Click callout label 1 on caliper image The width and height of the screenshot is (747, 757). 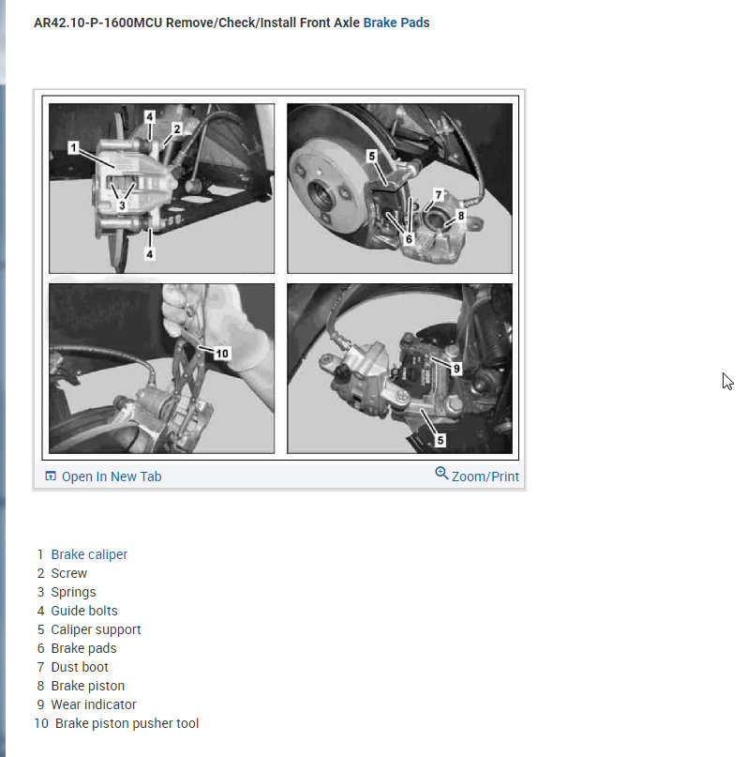(x=73, y=147)
